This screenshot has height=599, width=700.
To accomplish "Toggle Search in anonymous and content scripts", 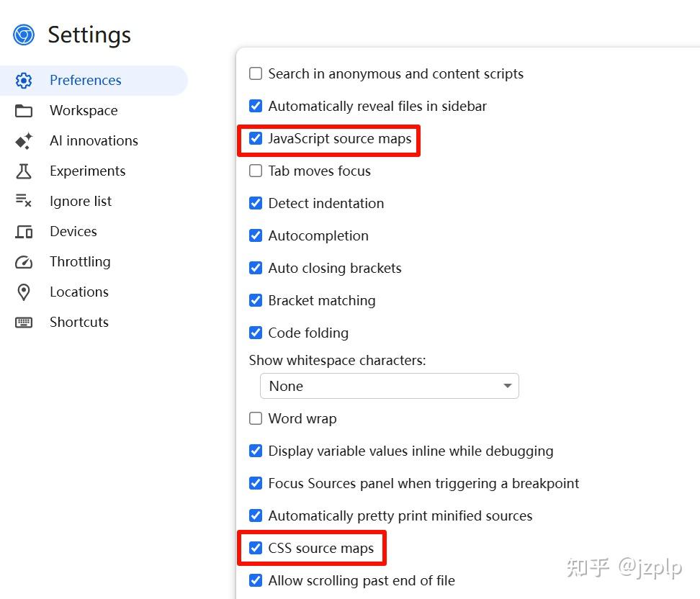I will (x=256, y=73).
